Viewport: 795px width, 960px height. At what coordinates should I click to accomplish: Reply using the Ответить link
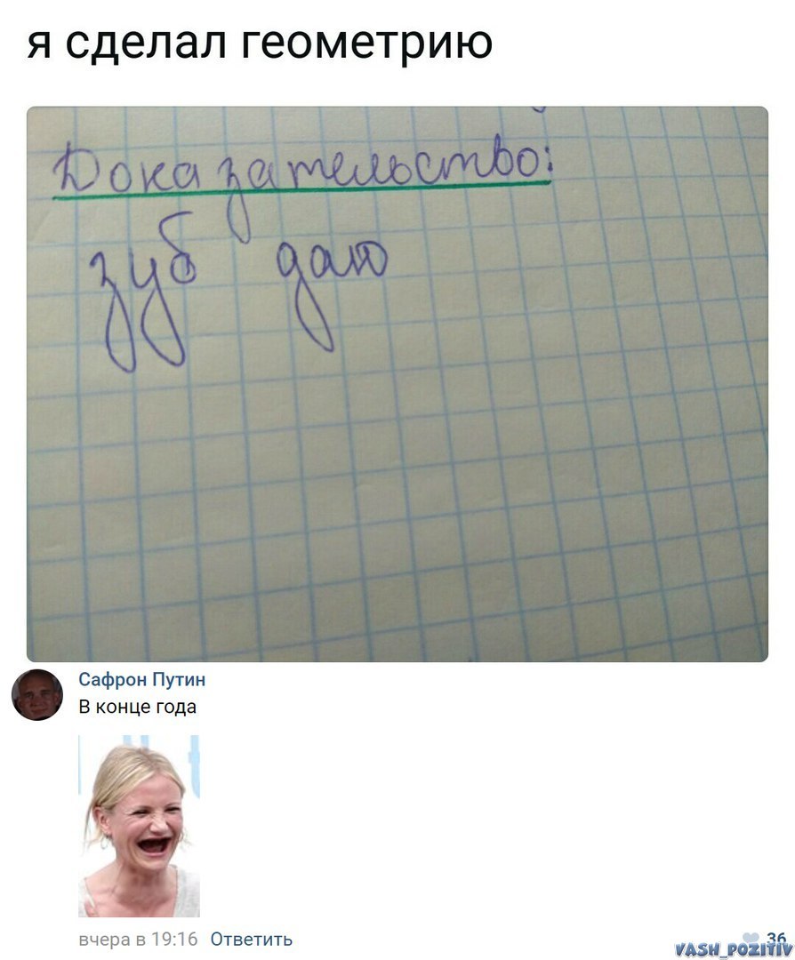click(251, 939)
